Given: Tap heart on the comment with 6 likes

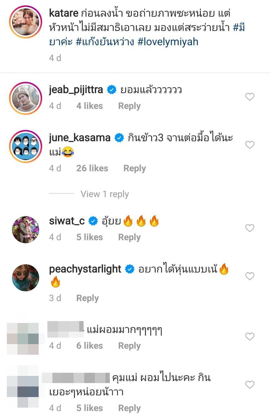Looking at the screenshot, I should [250, 337].
